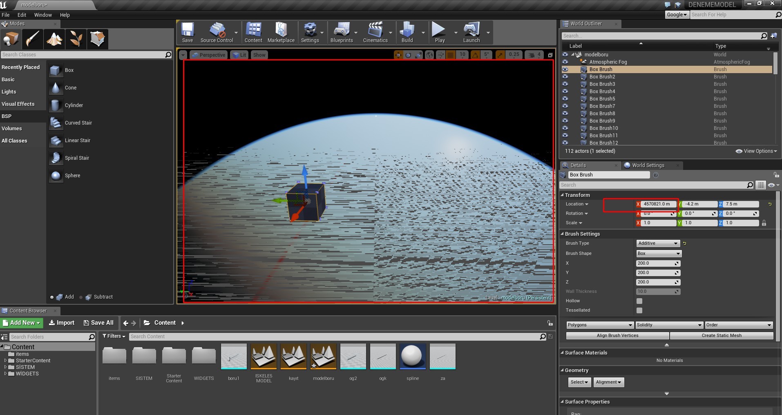Open the View Options dropdown
Screen dimensions: 782x415
click(x=756, y=151)
